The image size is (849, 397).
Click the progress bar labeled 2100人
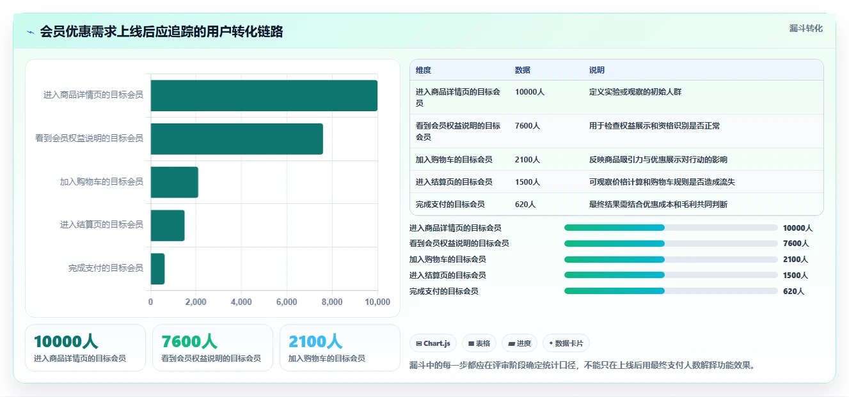point(671,259)
